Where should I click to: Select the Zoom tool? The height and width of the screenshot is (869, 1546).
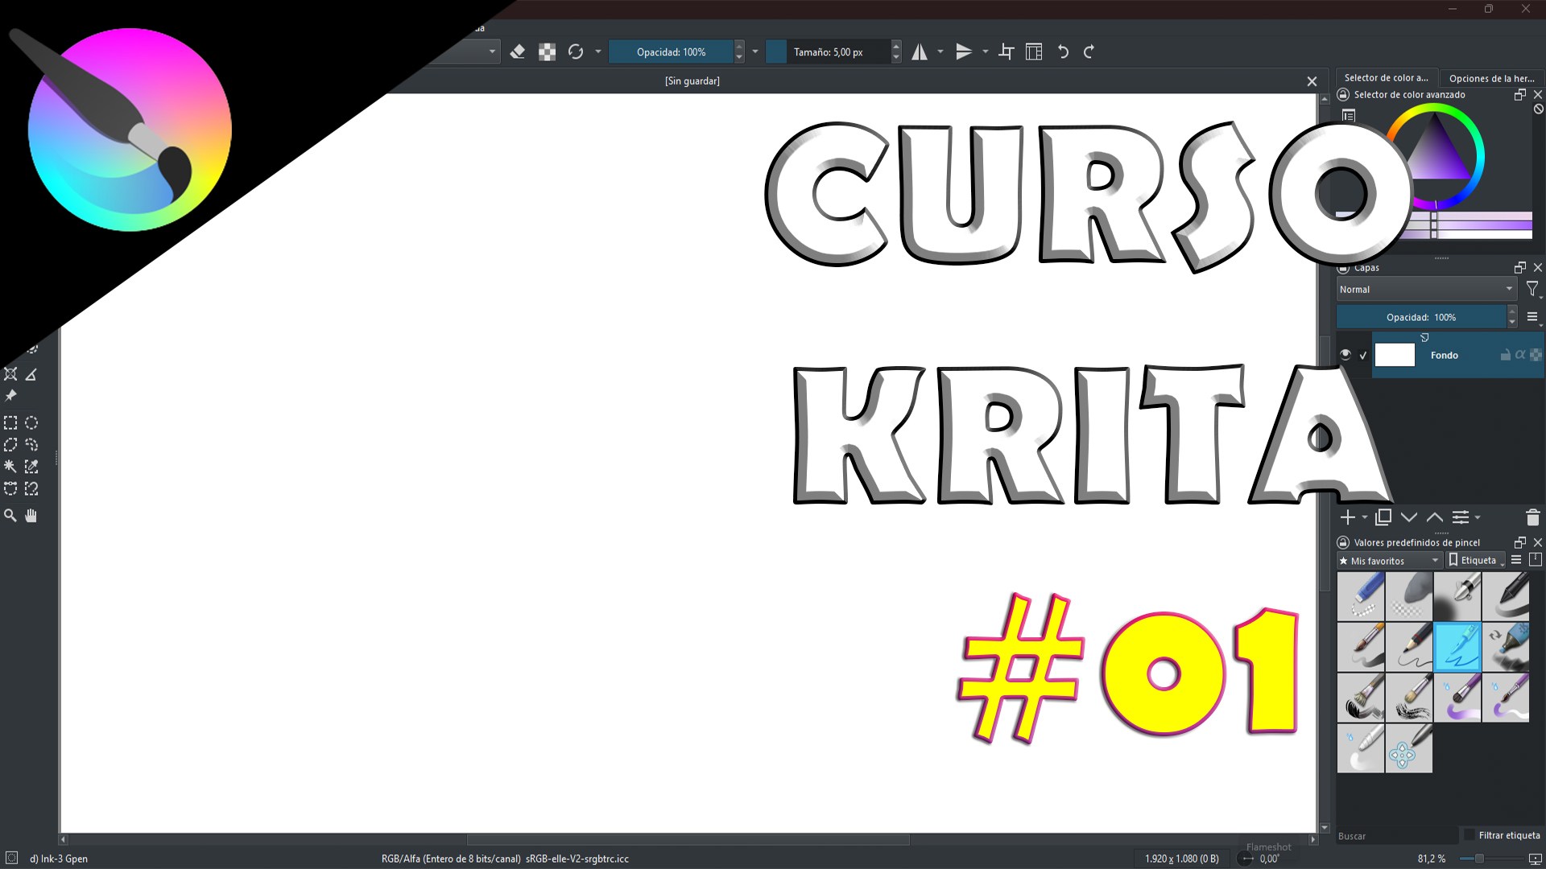point(10,516)
